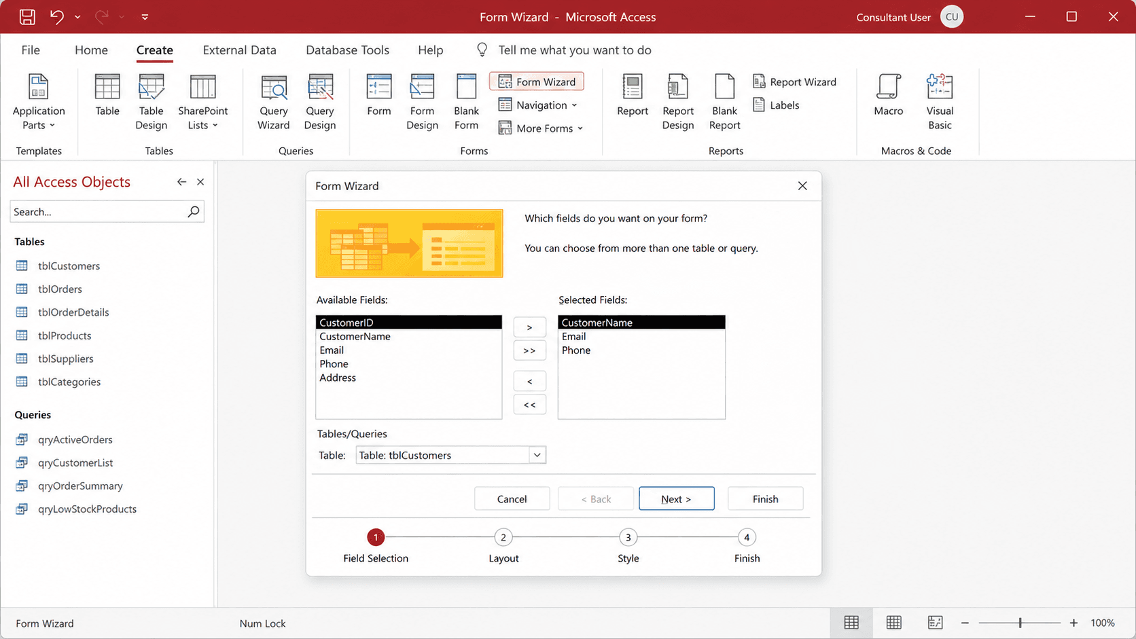Select tblSuppliers table
This screenshot has width=1136, height=639.
pos(65,359)
